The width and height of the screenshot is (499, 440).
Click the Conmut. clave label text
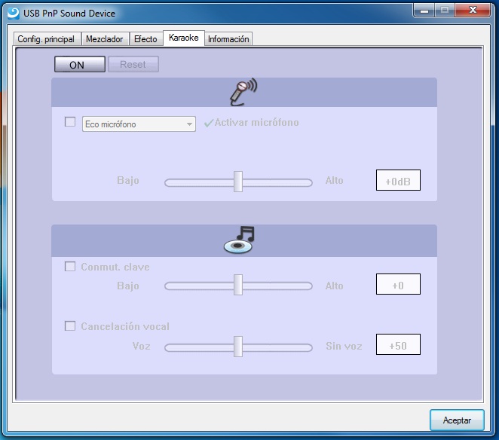(115, 267)
